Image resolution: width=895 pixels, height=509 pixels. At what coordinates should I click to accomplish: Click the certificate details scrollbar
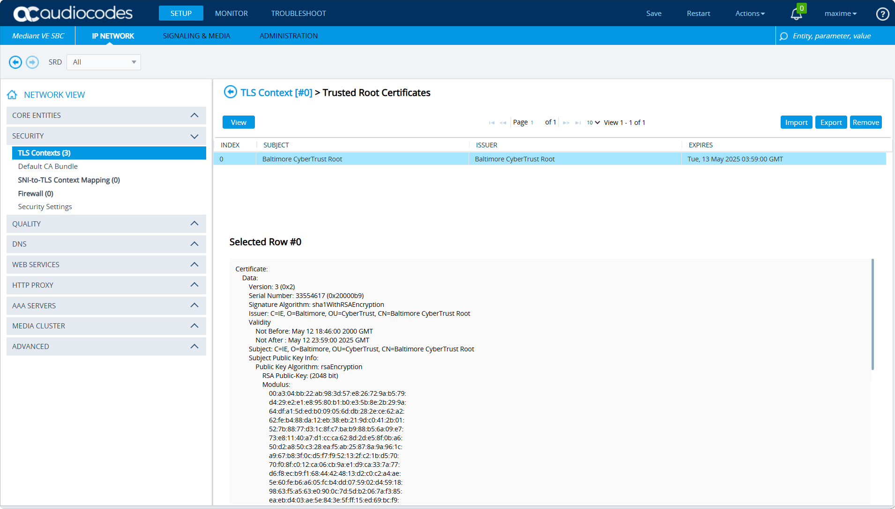click(872, 314)
